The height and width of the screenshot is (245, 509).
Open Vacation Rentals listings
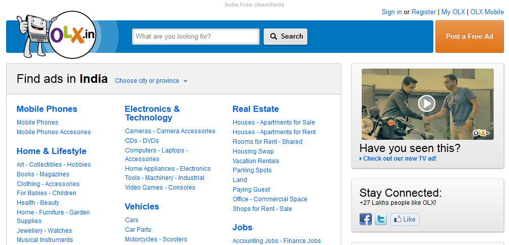coord(256,161)
